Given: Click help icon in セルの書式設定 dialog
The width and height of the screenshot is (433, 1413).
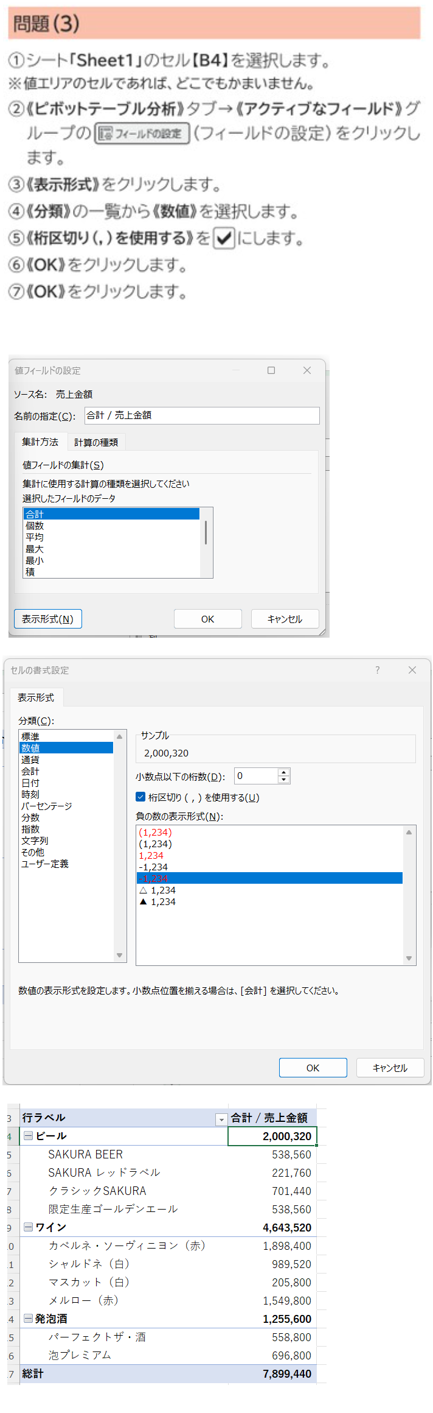Looking at the screenshot, I should coord(377,670).
